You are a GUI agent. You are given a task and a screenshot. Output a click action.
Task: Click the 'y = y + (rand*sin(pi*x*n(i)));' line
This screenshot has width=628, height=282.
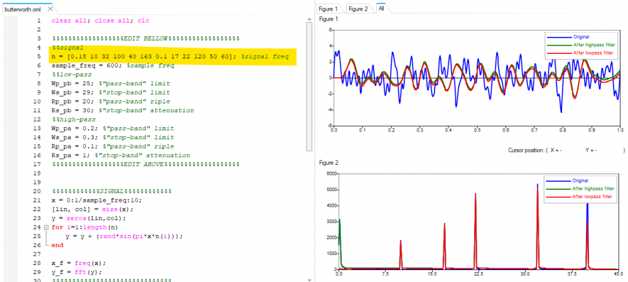(124, 236)
